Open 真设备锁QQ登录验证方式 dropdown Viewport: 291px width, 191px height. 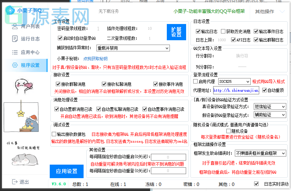[x=270, y=106]
